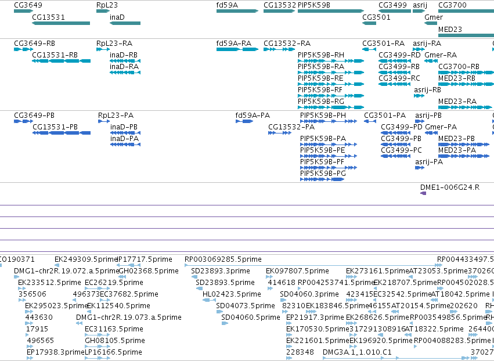The image size is (494, 361).
Task: Select the asrij gene label
Action: [420, 5]
